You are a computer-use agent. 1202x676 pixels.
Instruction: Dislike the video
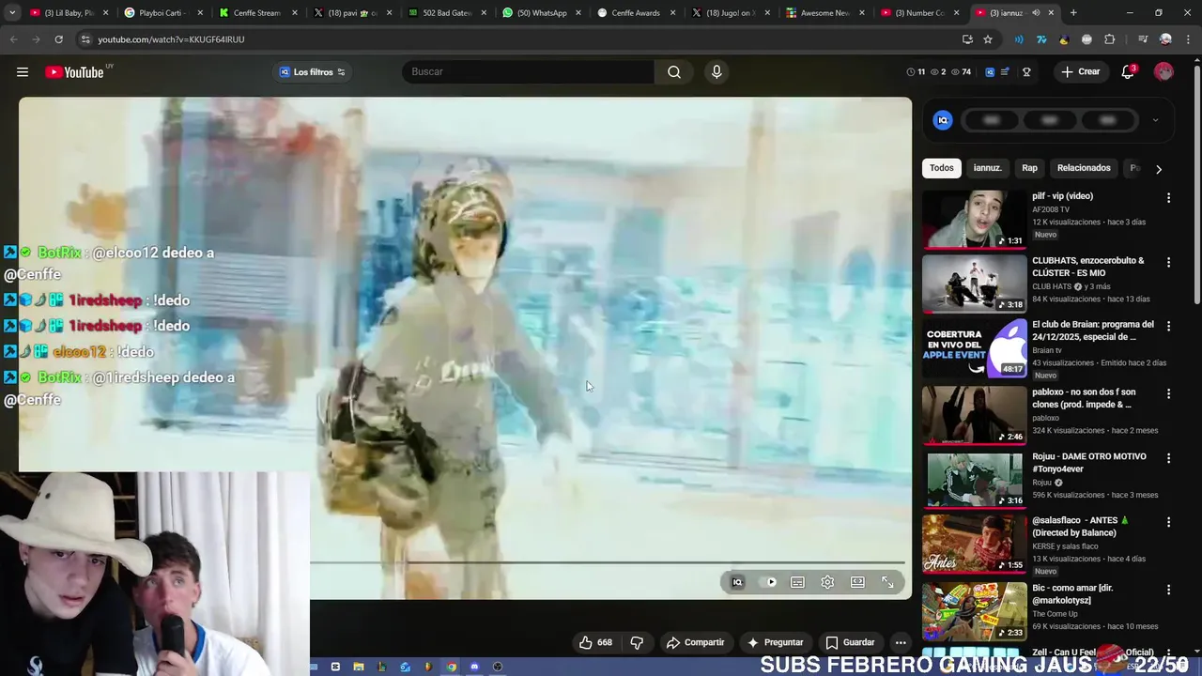point(637,642)
